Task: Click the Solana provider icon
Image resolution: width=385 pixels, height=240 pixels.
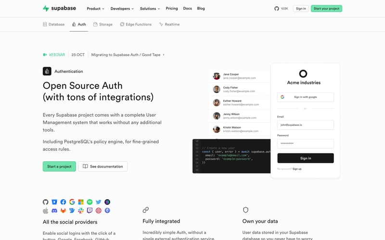Action: (107, 202)
